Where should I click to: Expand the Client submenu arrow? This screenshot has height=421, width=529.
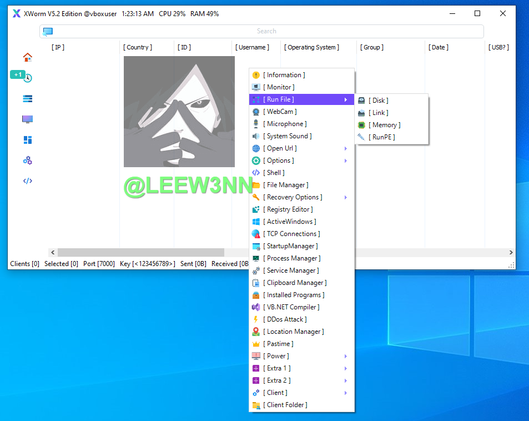tap(346, 393)
